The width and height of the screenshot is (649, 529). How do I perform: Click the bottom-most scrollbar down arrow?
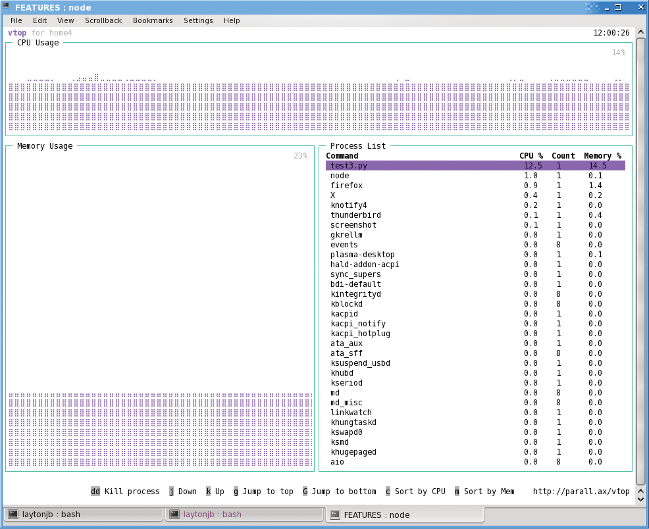[640, 499]
